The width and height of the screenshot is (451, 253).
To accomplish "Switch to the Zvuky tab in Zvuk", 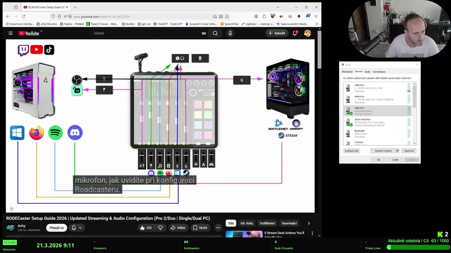I will [367, 72].
